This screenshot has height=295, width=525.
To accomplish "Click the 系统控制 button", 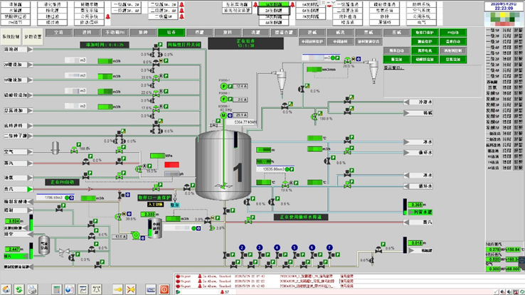I will pos(11,35).
